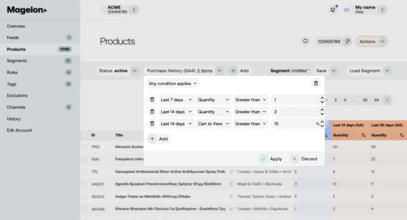Viewport: 407px width, 220px height.
Task: Check the row checkbox for ID 7112
Action: pos(85,172)
